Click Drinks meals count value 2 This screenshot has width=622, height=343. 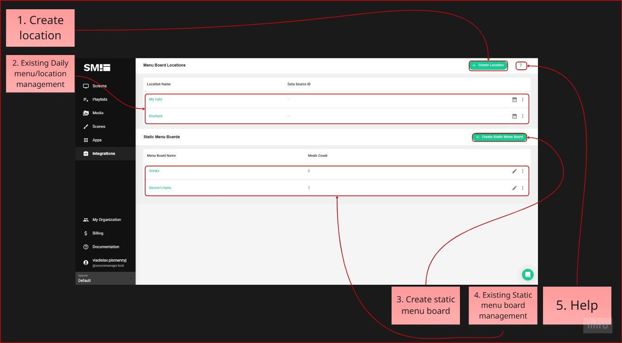[309, 171]
